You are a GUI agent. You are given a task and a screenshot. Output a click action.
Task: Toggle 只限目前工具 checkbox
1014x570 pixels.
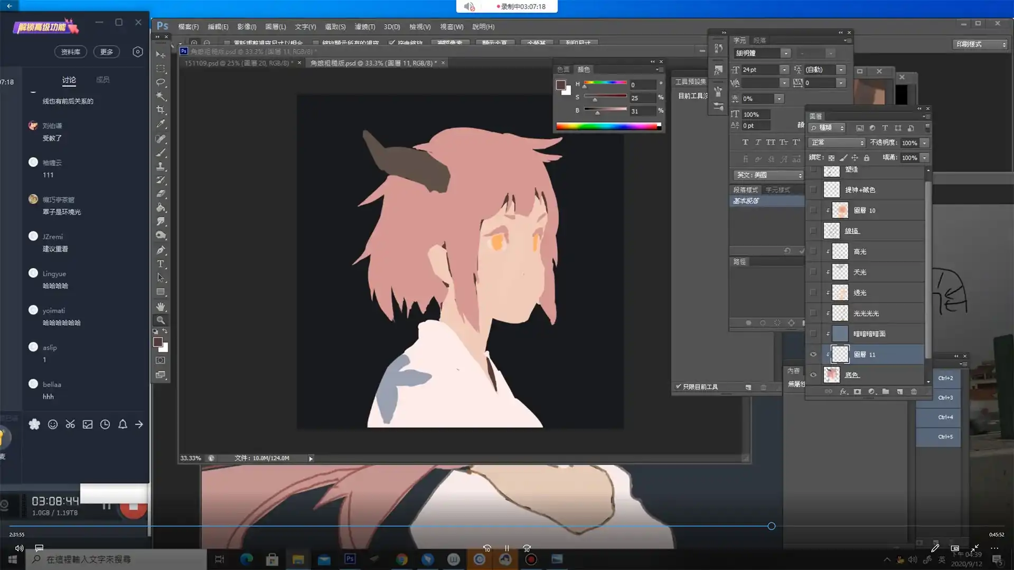pos(678,387)
